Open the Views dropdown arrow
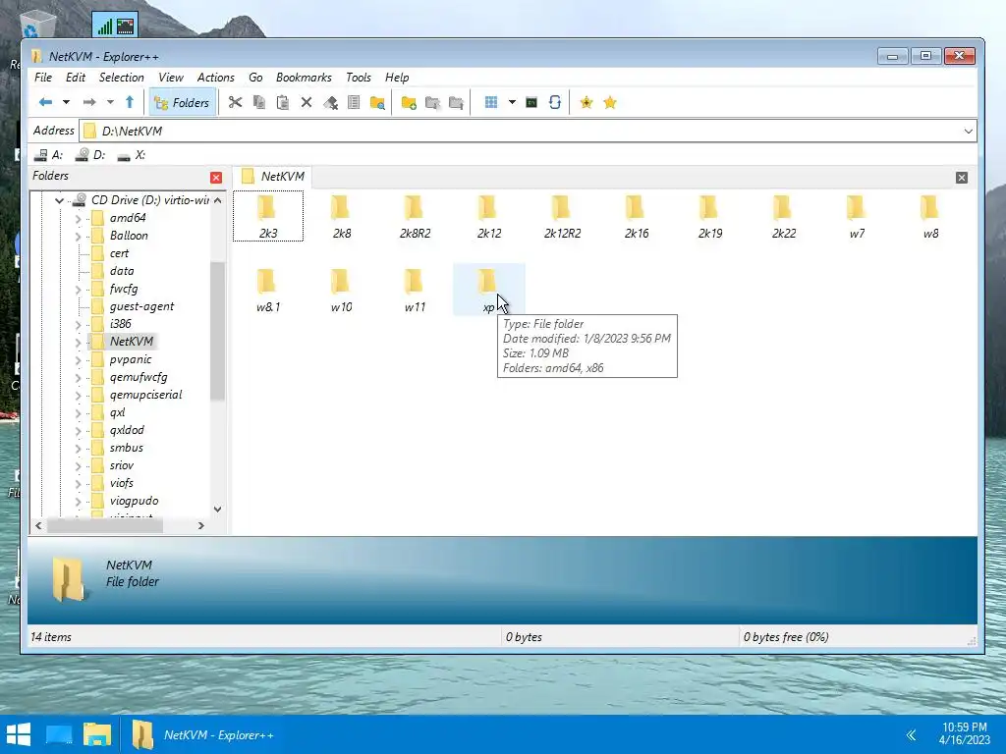Viewport: 1006px width, 754px height. coord(512,102)
